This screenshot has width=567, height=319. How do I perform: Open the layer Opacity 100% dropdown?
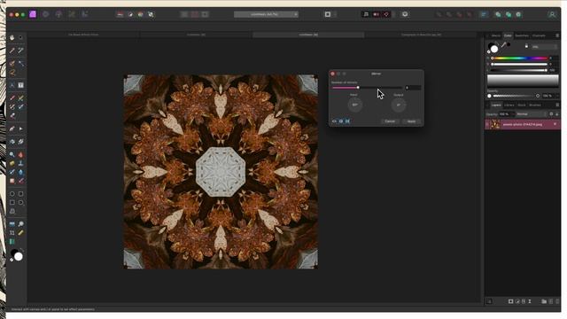coord(507,114)
